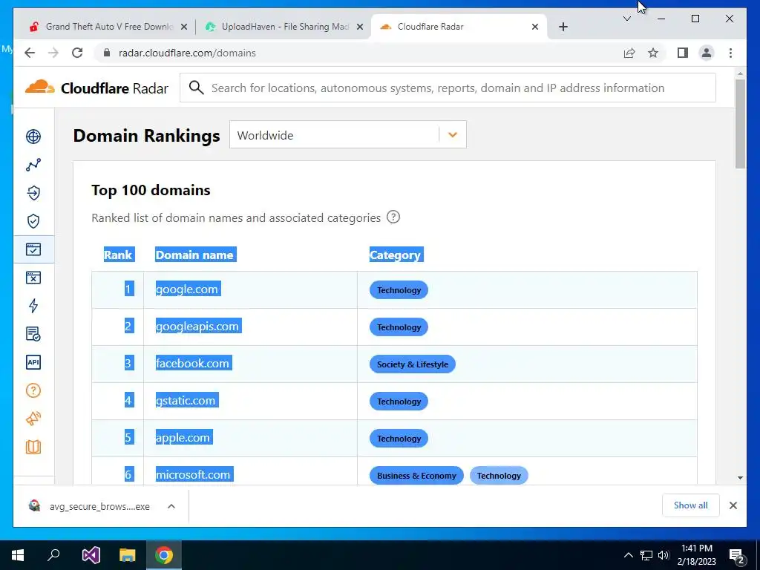Image resolution: width=760 pixels, height=570 pixels.
Task: Open the taskbar clock showing 1:41 PM
Action: coord(696,555)
